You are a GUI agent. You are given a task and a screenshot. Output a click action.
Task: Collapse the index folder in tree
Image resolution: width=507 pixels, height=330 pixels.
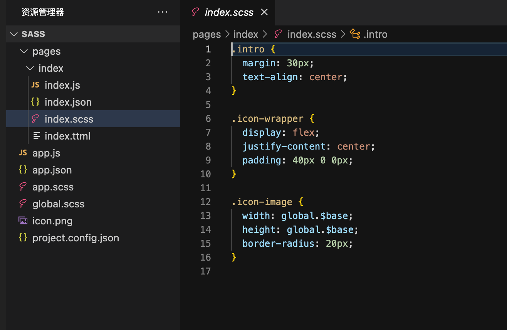point(30,68)
